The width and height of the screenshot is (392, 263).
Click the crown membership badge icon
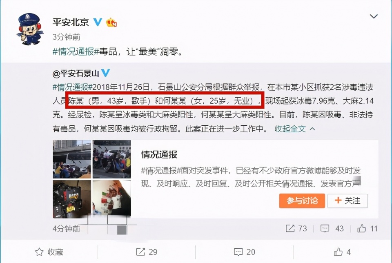pos(111,22)
